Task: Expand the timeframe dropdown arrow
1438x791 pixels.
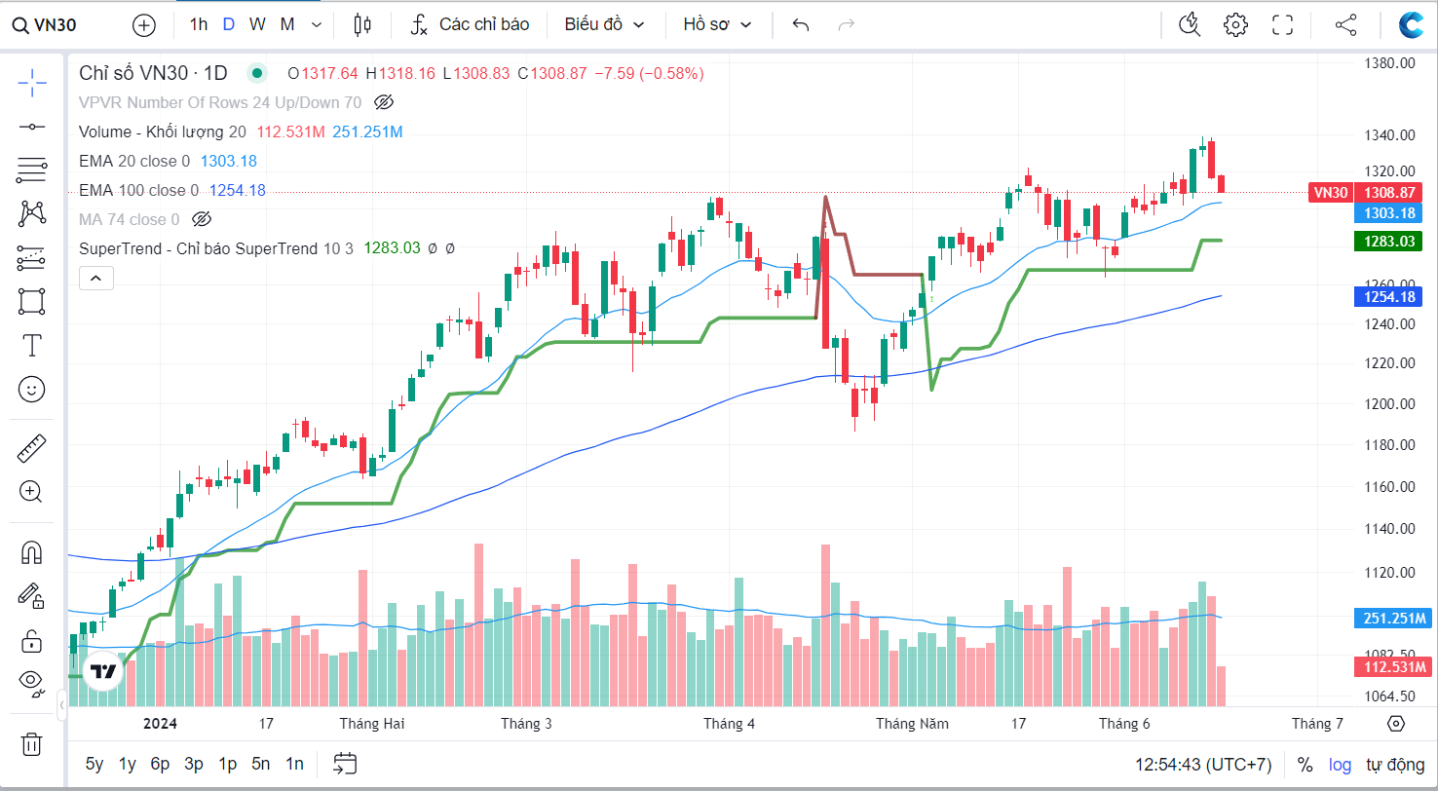Action: tap(318, 25)
